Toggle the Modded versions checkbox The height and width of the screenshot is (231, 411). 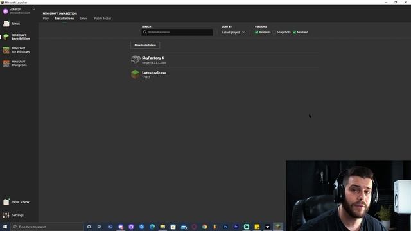294,32
